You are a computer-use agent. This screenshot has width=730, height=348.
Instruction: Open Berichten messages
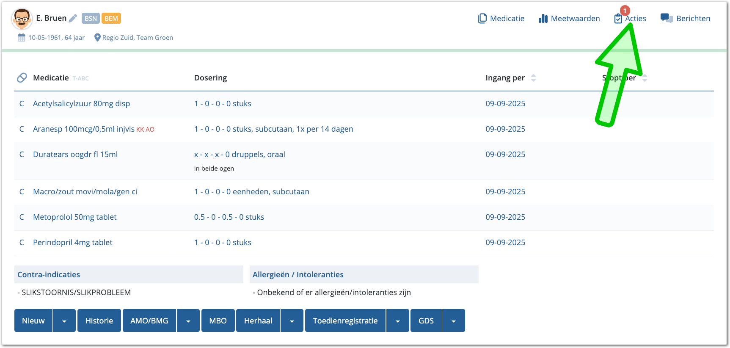pos(685,19)
